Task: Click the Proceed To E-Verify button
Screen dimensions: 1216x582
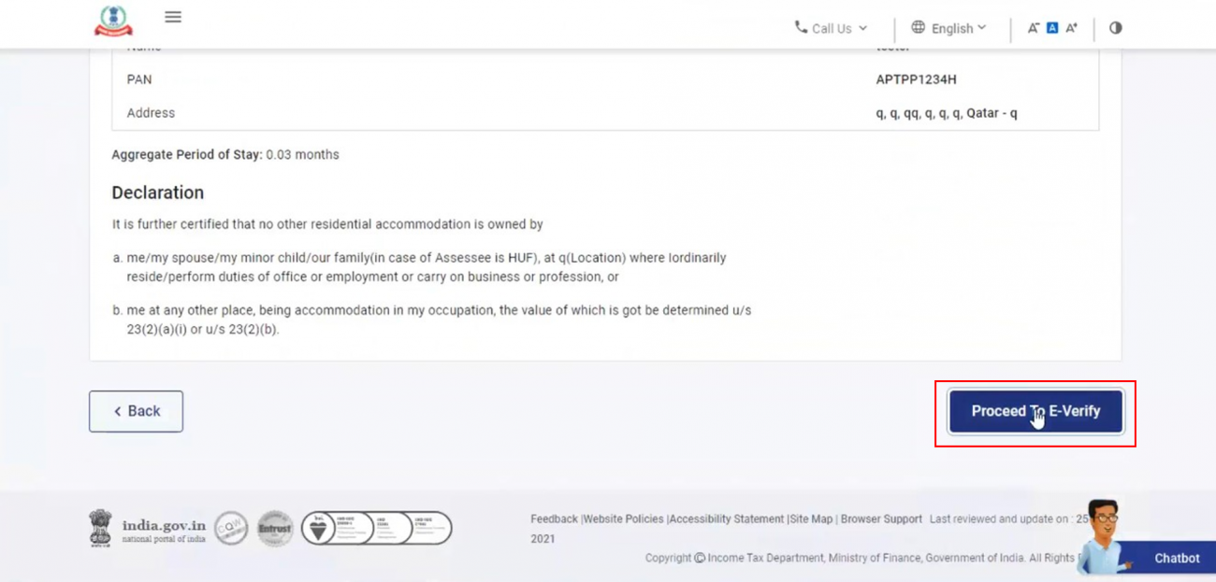Action: click(x=1035, y=411)
